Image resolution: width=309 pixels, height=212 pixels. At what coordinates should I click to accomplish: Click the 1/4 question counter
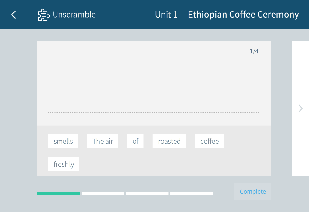[254, 51]
